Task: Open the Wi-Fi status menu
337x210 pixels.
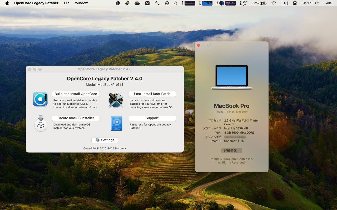Action: point(274,3)
